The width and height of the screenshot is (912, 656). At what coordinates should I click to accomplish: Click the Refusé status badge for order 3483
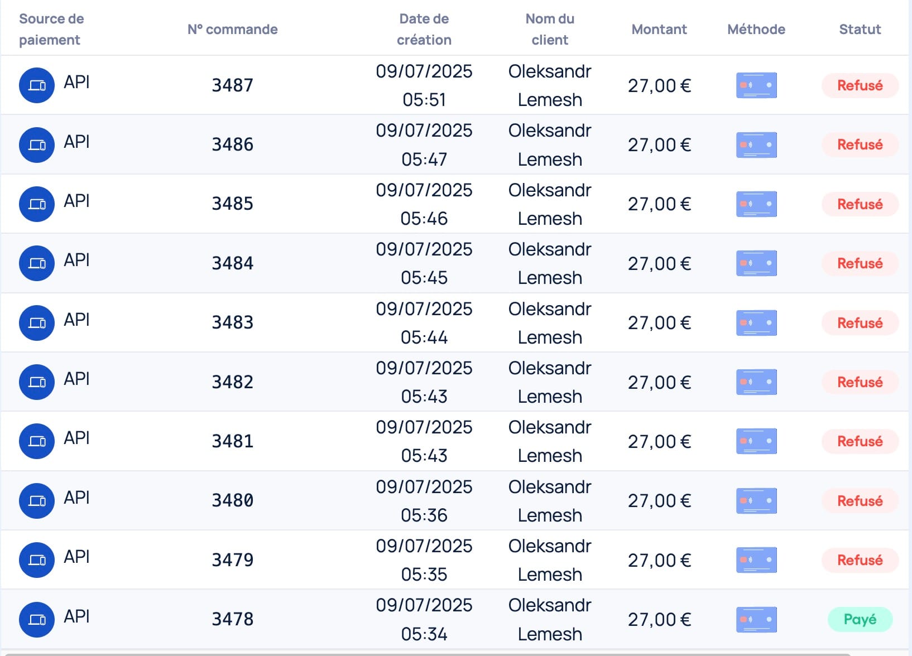point(860,323)
